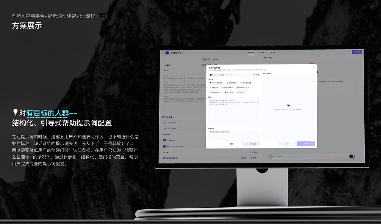Click the black send button in chat input
Viewport: 381px width, 224px height.
pos(351,156)
